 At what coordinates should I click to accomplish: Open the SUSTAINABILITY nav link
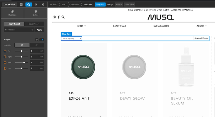[x=161, y=26]
